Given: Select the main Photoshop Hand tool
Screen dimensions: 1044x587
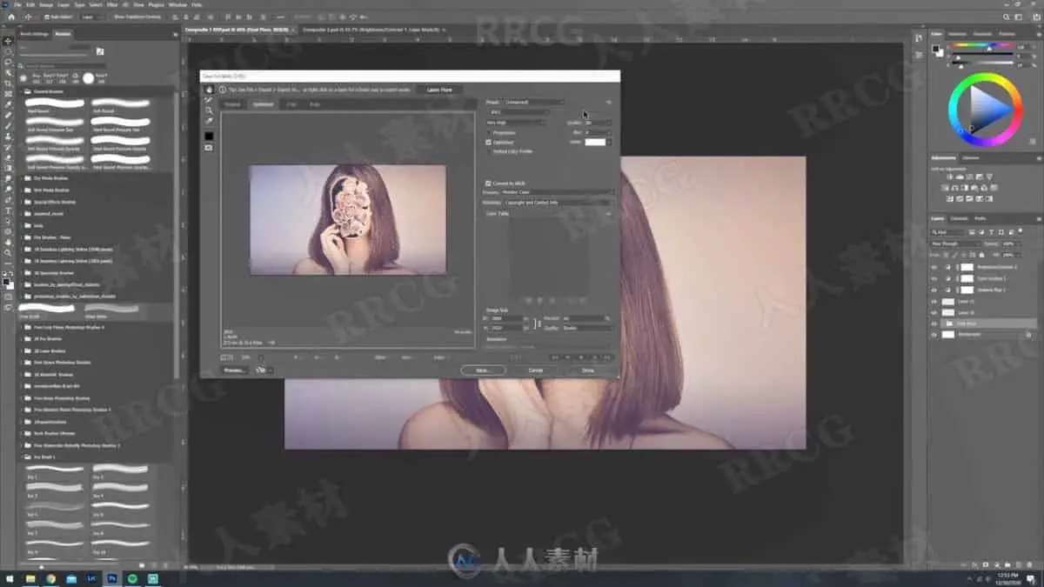Looking at the screenshot, I should 9,243.
